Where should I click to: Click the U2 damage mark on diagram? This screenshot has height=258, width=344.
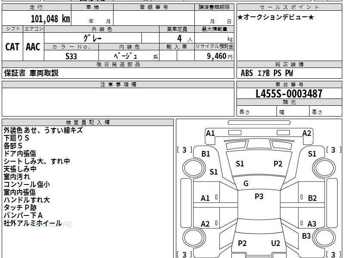(276, 243)
